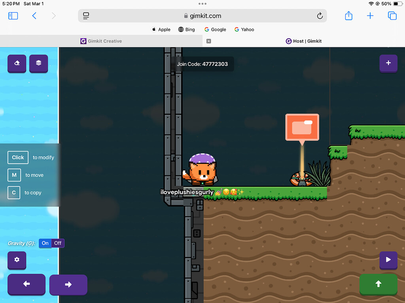This screenshot has width=405, height=303.
Task: Start playtesting with the play button
Action: (x=388, y=260)
